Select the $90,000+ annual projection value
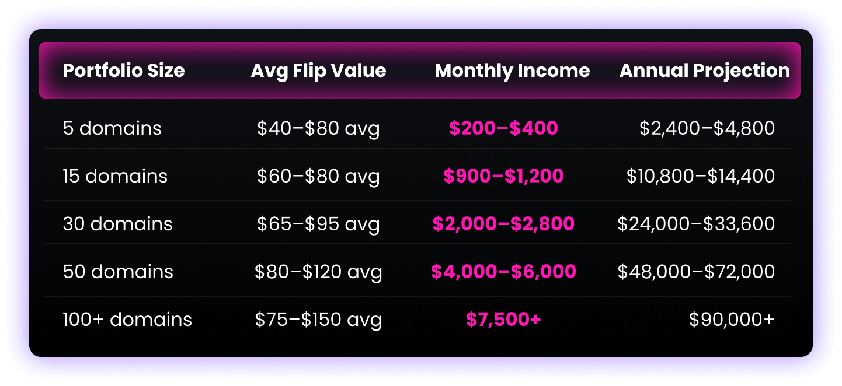The width and height of the screenshot is (842, 386). [x=732, y=320]
